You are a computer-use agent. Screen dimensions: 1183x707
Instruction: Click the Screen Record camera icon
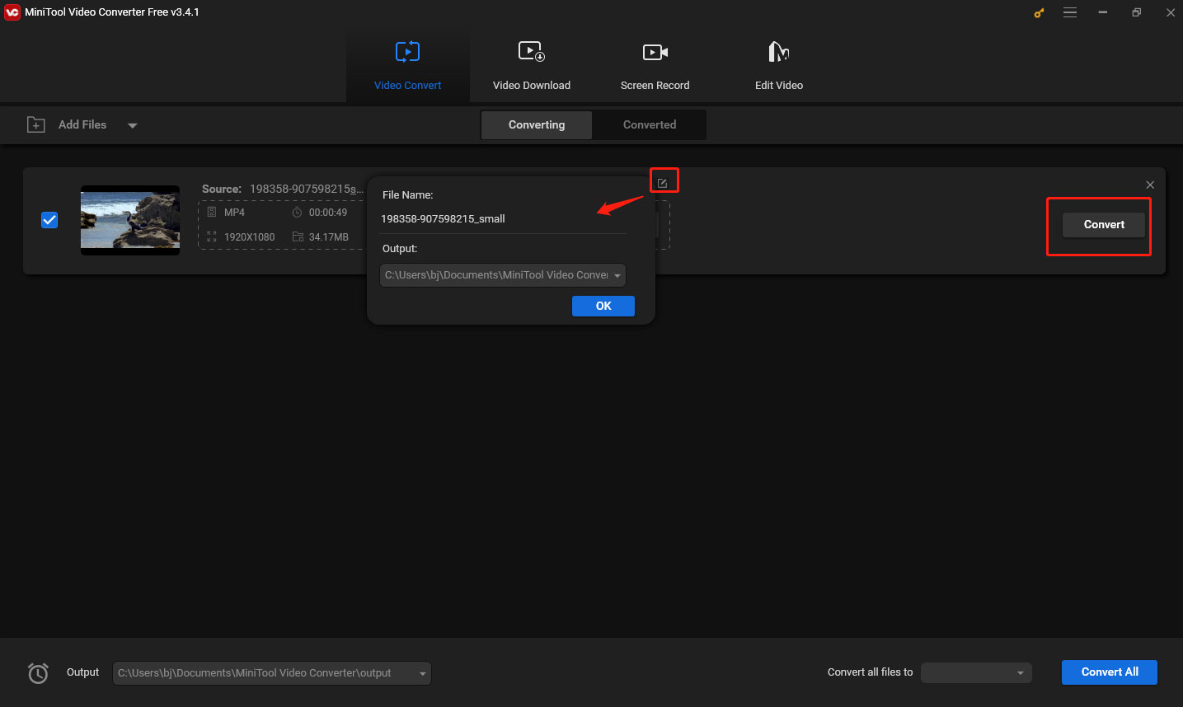pyautogui.click(x=655, y=52)
